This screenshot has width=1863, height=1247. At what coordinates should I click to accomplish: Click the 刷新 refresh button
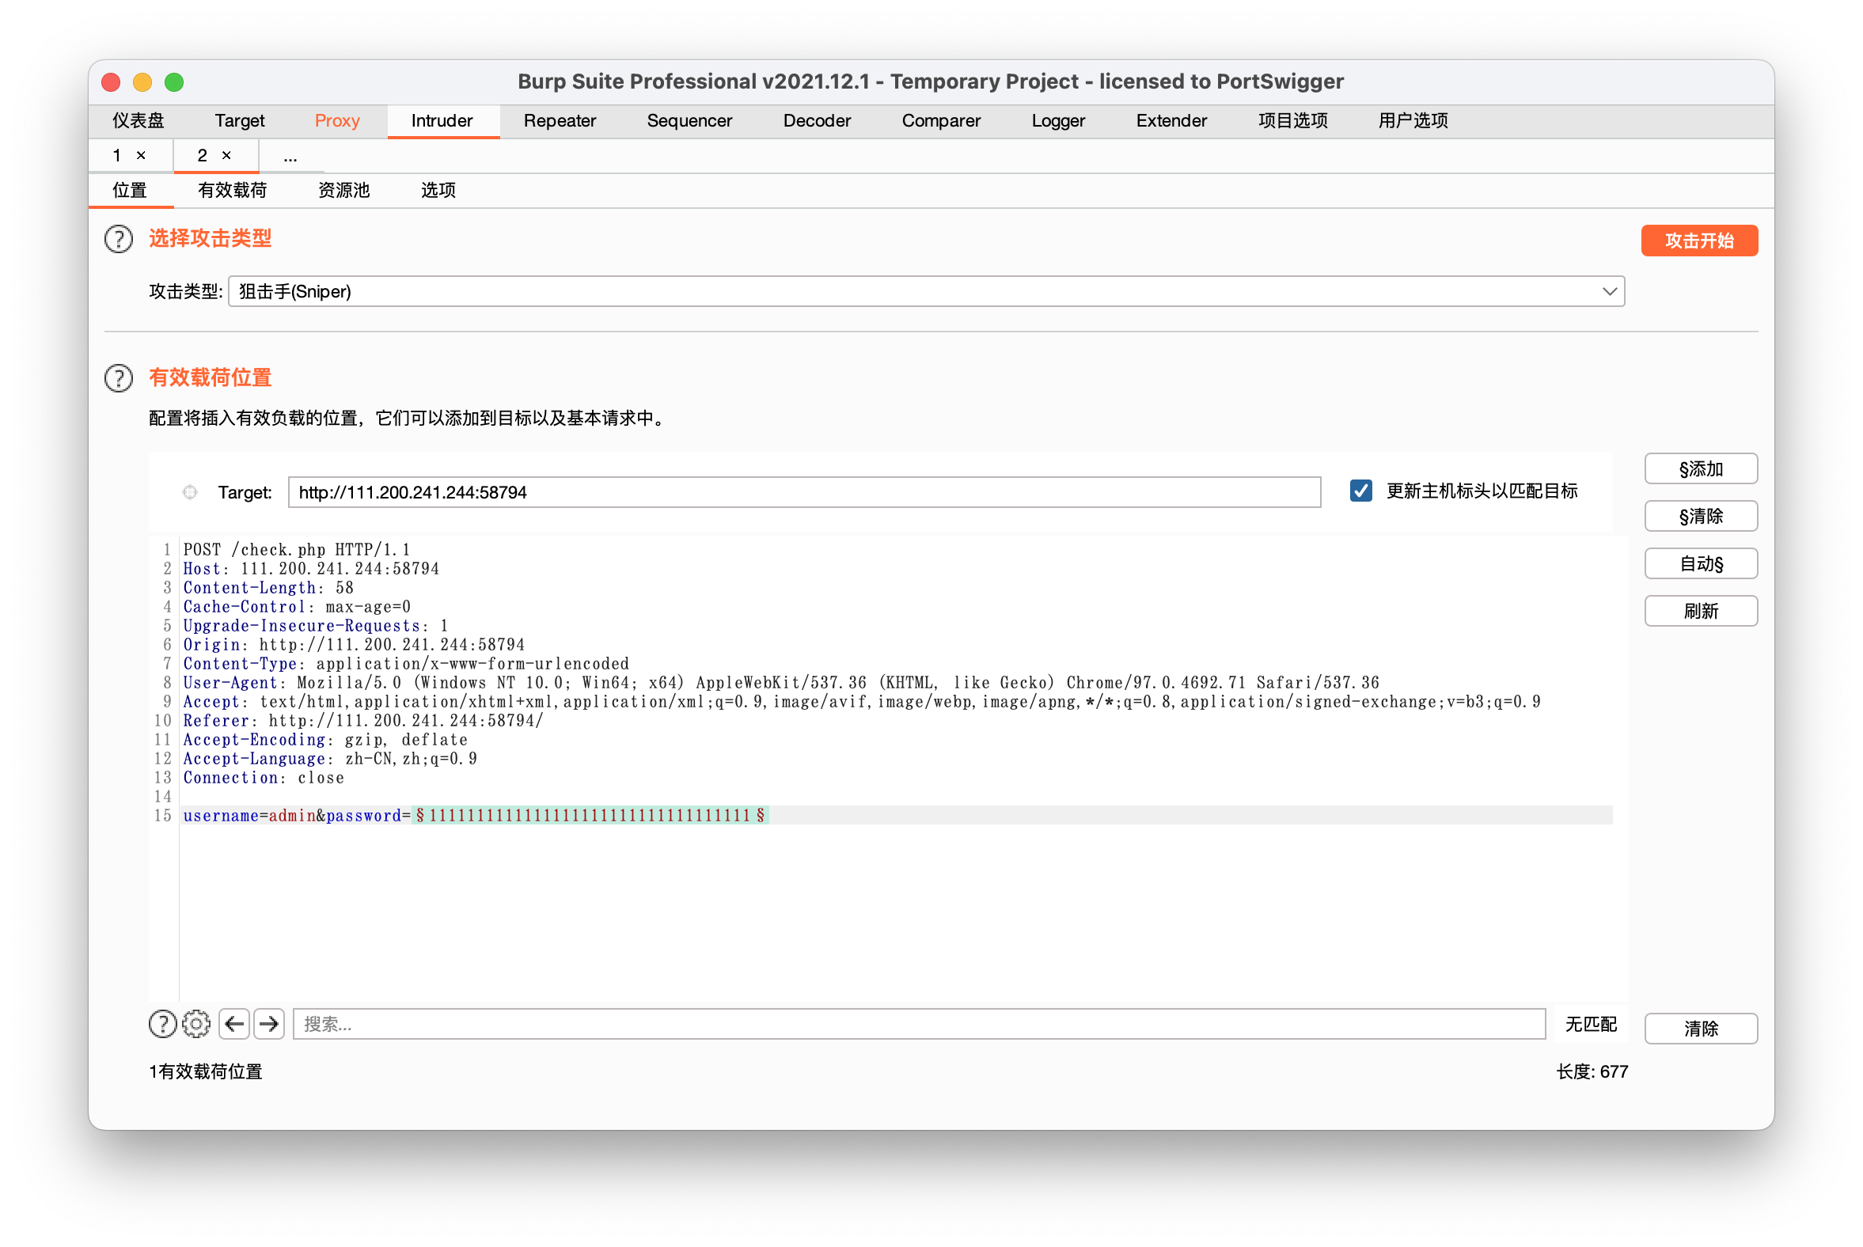coord(1702,612)
